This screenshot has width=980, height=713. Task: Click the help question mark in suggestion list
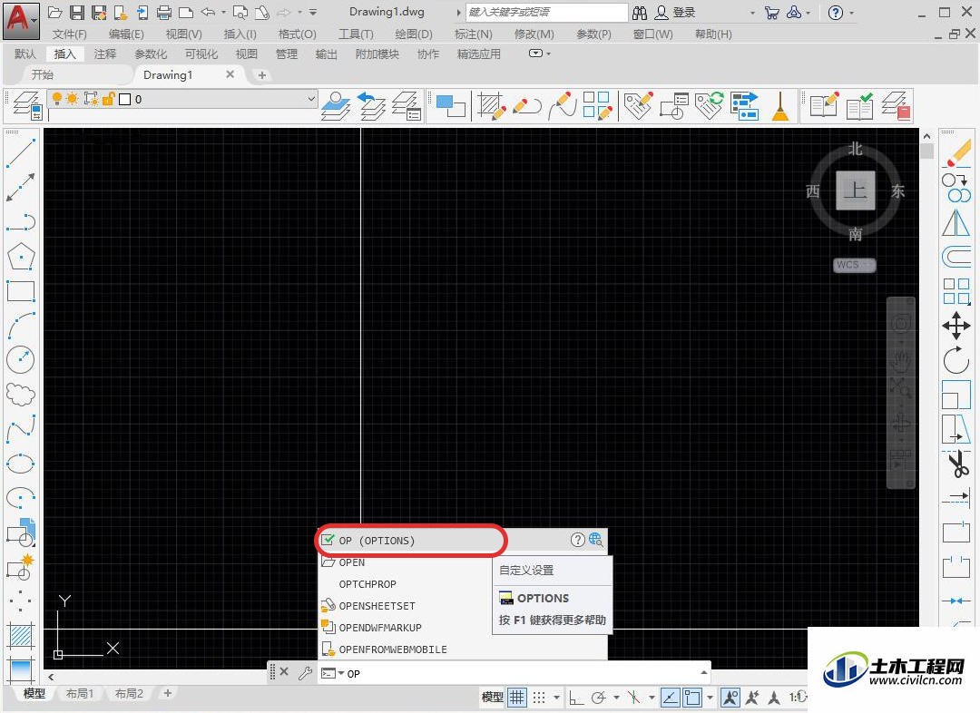click(x=577, y=539)
